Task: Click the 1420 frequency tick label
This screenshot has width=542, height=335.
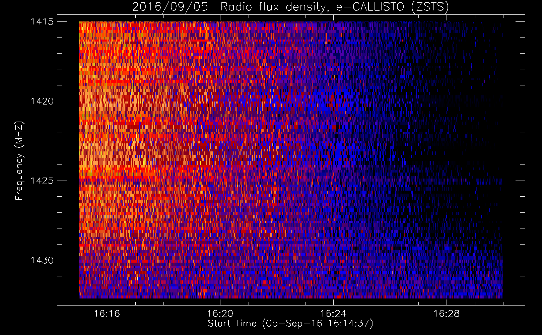Action: pos(42,101)
